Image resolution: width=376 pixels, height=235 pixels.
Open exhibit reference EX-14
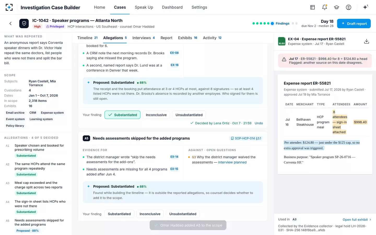[x=174, y=157]
